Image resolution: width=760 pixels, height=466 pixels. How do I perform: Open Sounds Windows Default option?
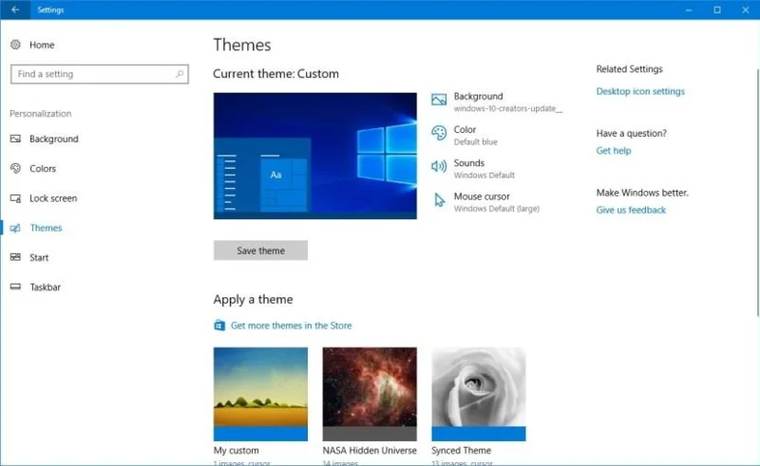point(472,169)
